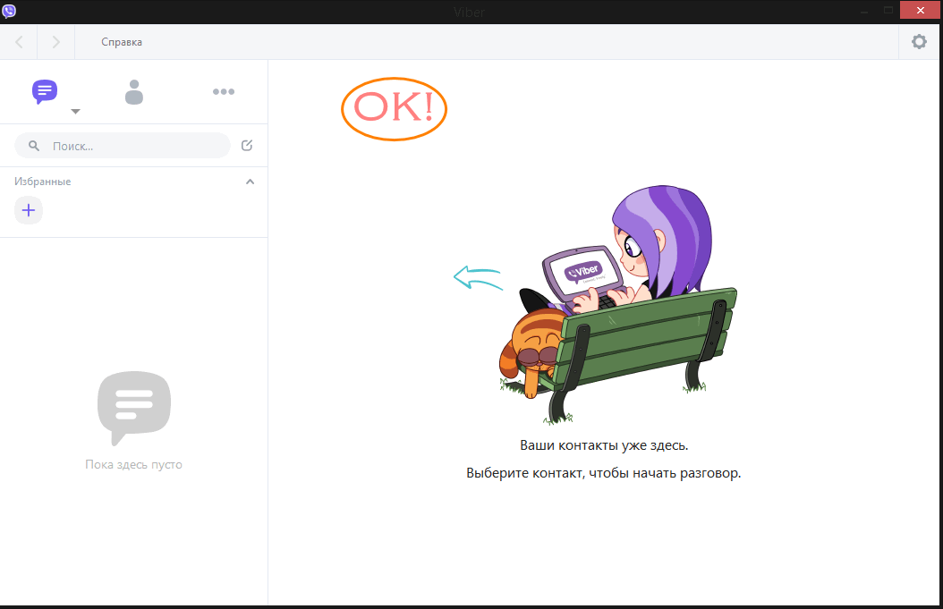The image size is (943, 609).
Task: Open the More options dots tab
Action: tap(224, 91)
